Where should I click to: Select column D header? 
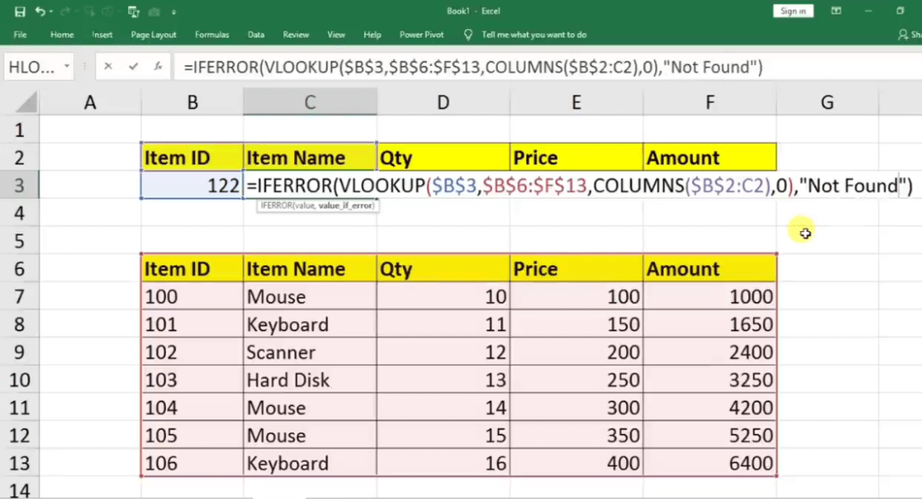pyautogui.click(x=443, y=103)
